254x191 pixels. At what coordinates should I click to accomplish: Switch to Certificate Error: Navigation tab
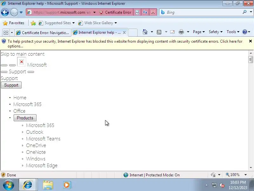coord(43,33)
